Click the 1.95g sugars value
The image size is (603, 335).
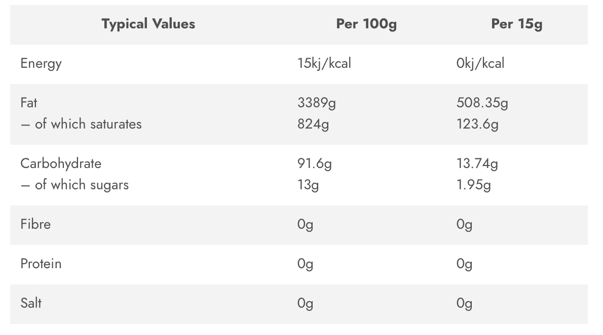473,185
